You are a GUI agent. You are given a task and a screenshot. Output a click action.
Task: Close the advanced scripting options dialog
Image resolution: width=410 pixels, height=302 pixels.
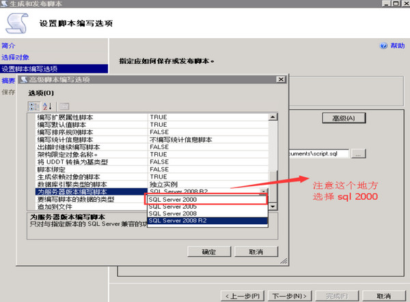(x=281, y=79)
